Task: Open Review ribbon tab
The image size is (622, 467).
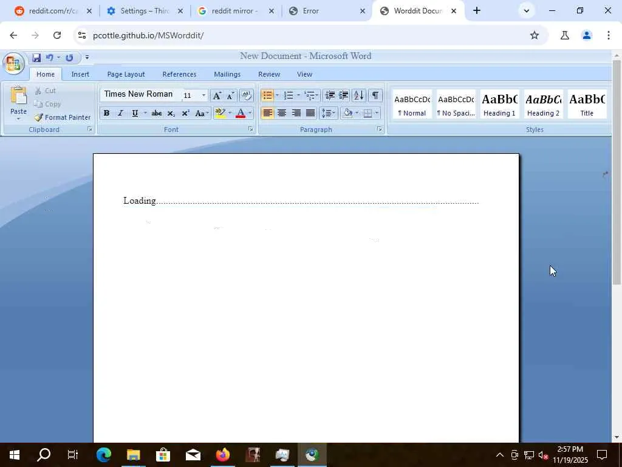Action: (269, 74)
